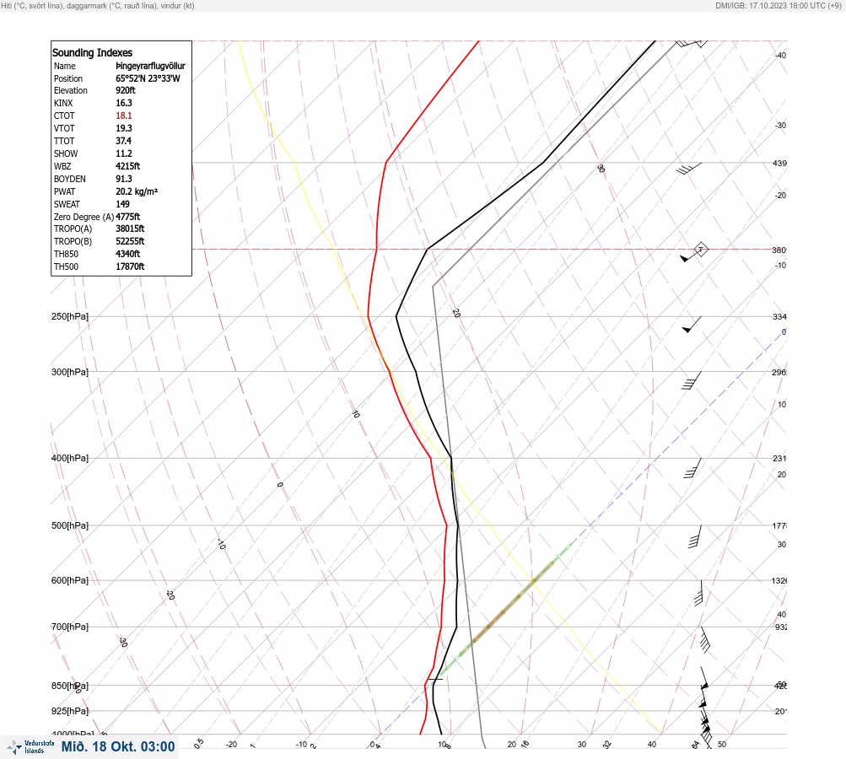
Task: Click the Zero Degree (A) value '4775ft'
Action: tap(128, 217)
